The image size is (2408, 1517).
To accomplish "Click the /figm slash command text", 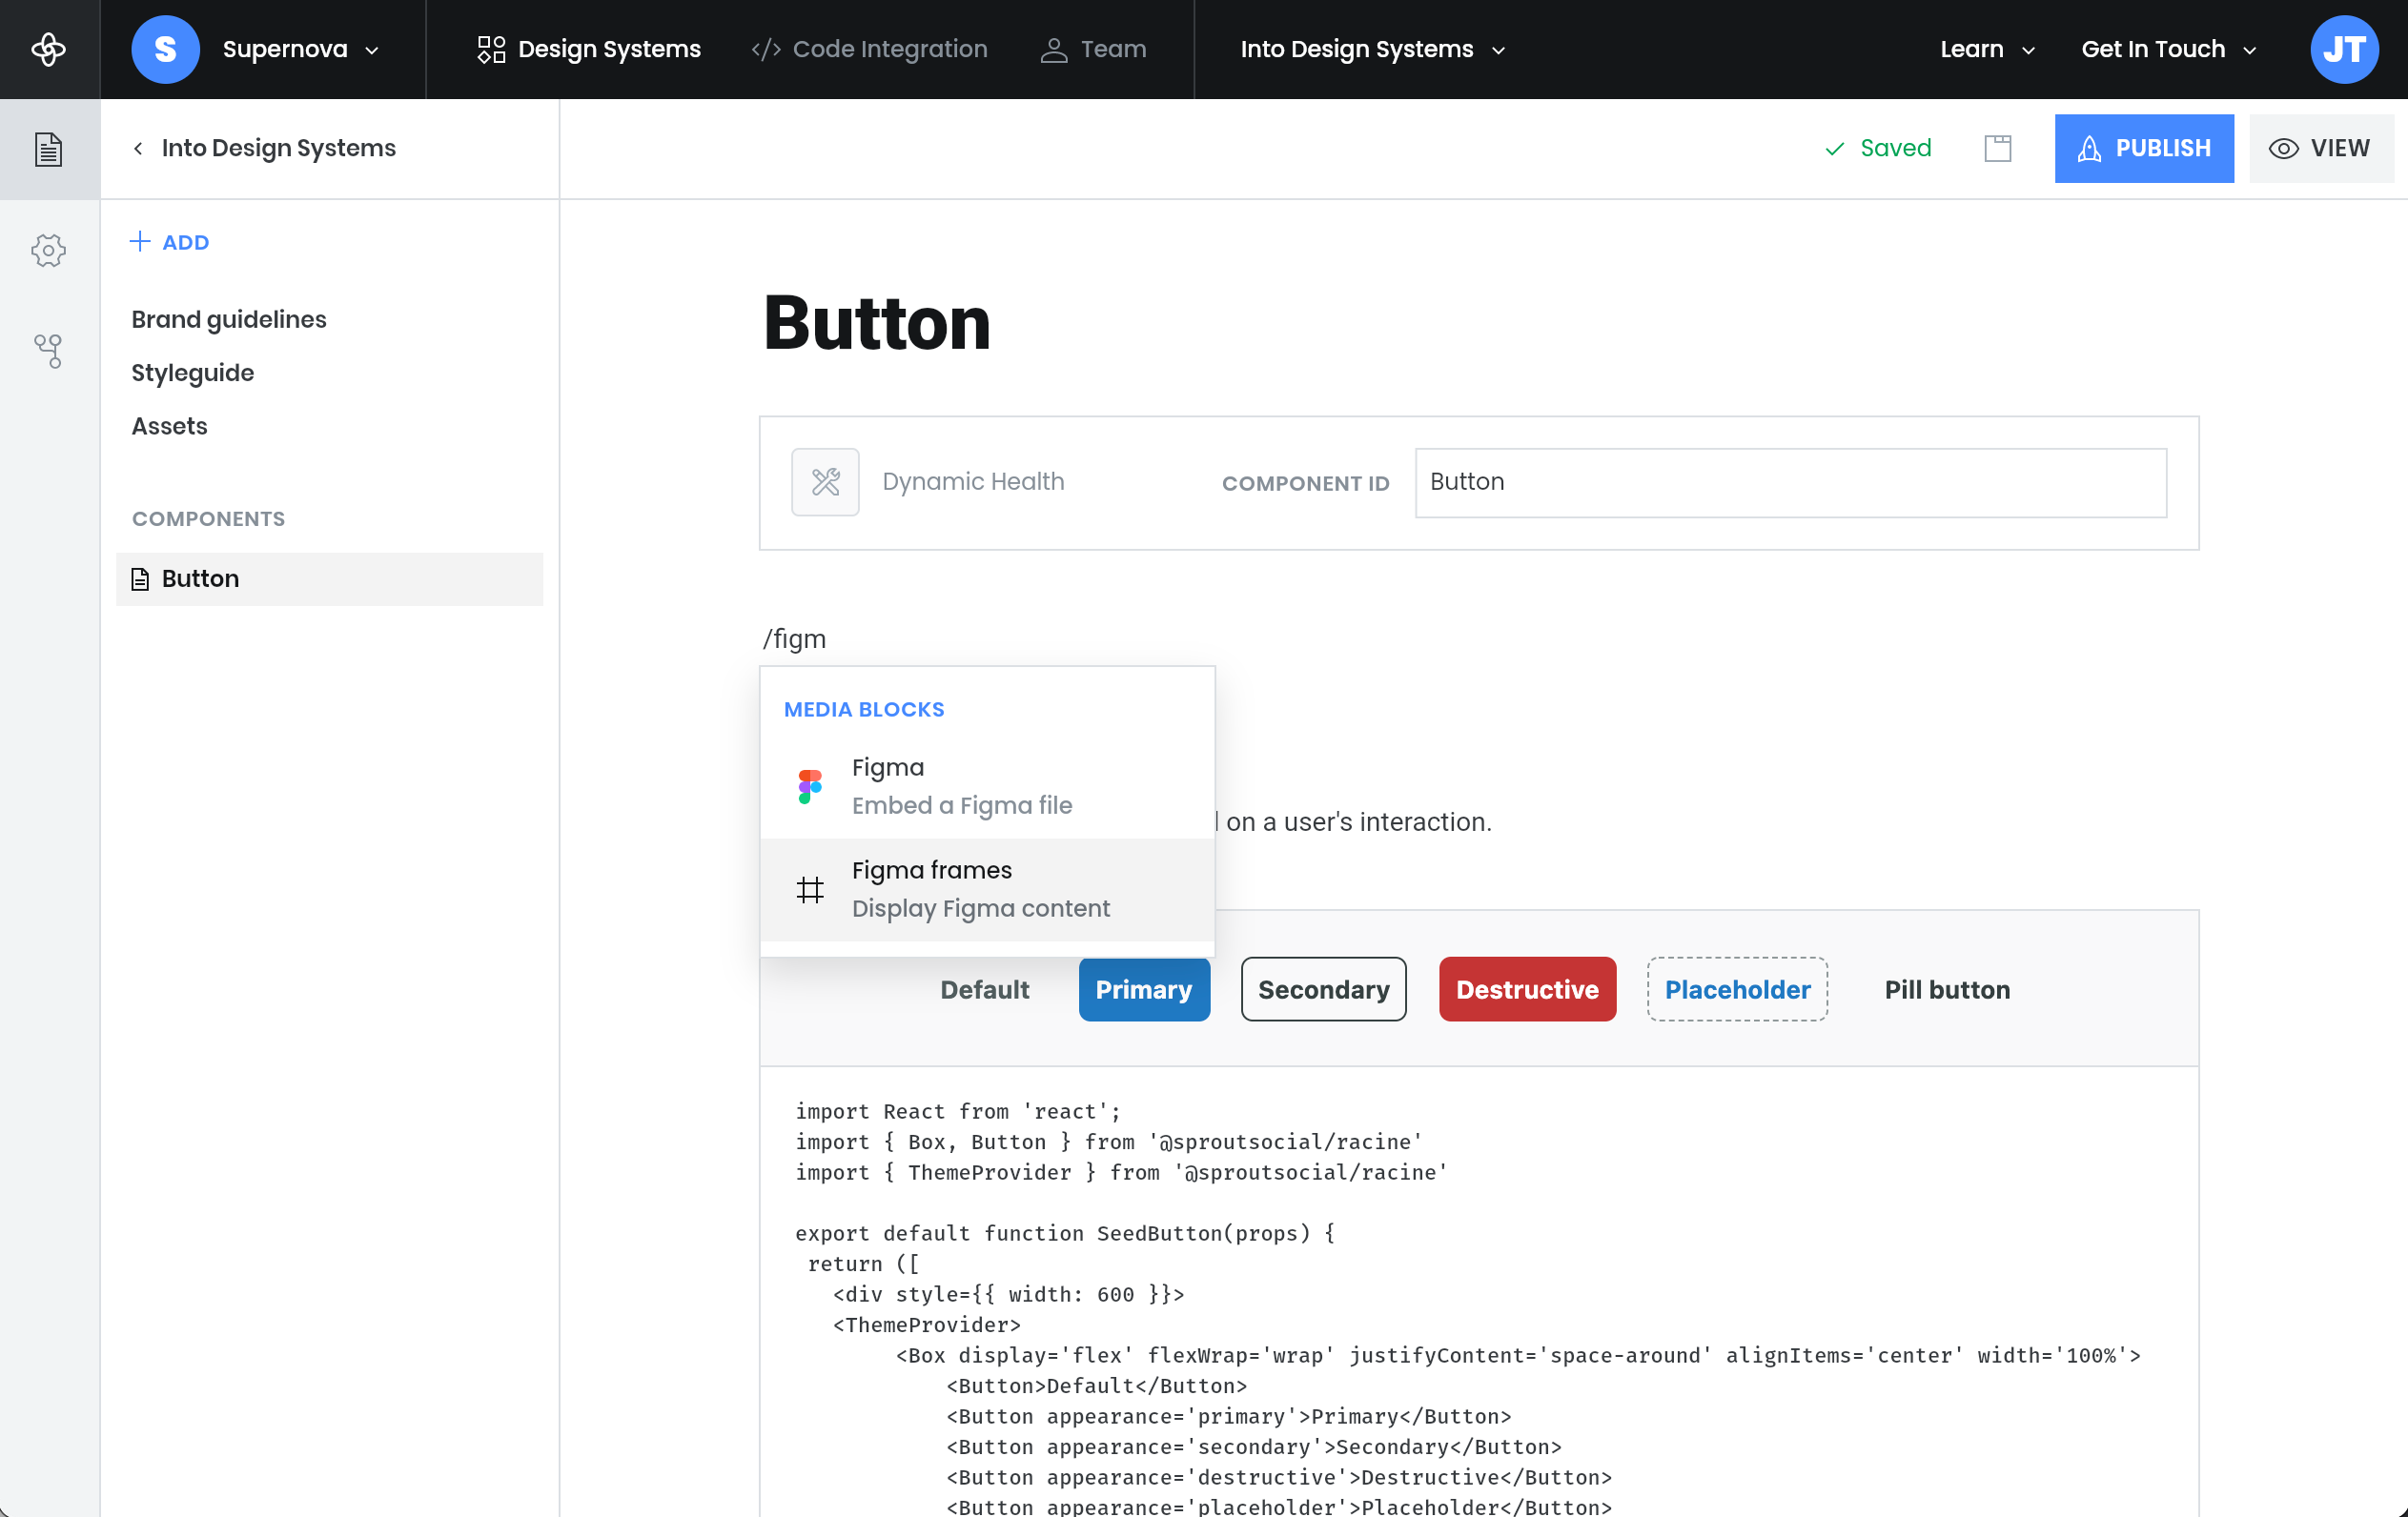I will tap(794, 638).
